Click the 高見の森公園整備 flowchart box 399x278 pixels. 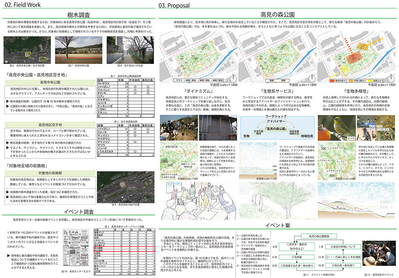[x=319, y=236]
